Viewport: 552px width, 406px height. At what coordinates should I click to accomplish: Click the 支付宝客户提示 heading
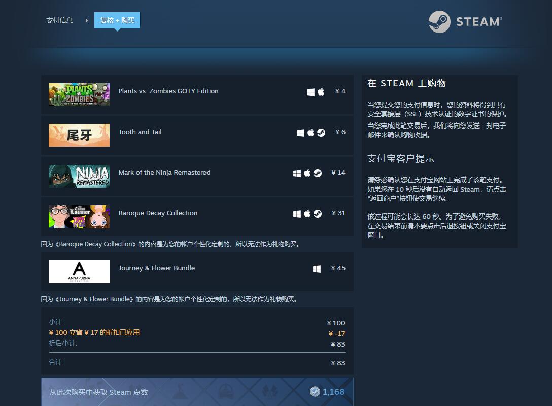(401, 159)
